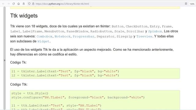Open the Combobox documentation link
The height and width of the screenshot is (110, 196).
point(44,36)
